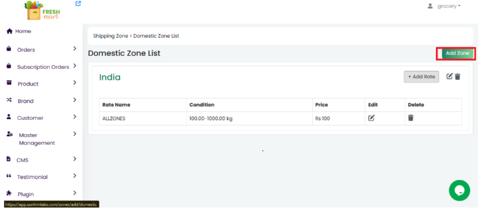478x208 pixels.
Task: Click the Fresh Mart logo
Action: pyautogui.click(x=42, y=10)
